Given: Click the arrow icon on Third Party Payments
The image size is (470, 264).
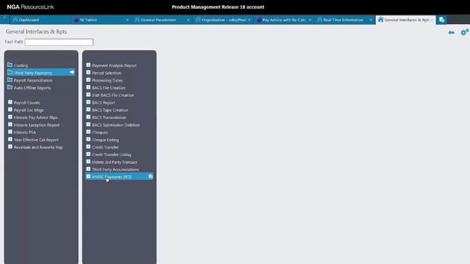Looking at the screenshot, I should click(72, 73).
